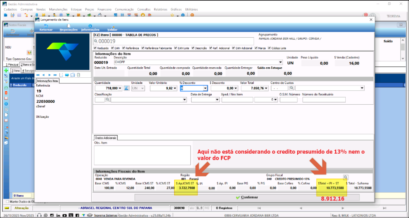Open the Data de Entrega dropdown
The image size is (409, 218).
(x=217, y=100)
